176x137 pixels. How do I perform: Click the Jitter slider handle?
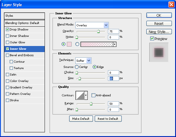pyautogui.click(x=77, y=109)
